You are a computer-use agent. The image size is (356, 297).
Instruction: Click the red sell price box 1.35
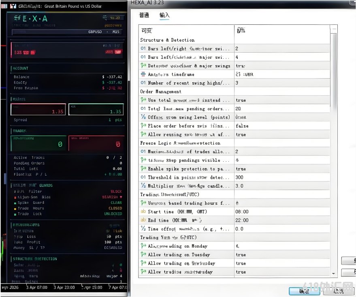(38, 109)
